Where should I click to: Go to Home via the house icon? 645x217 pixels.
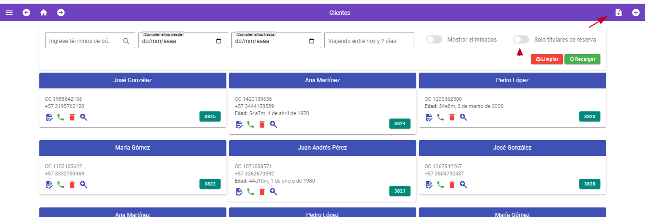[x=44, y=12]
